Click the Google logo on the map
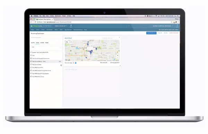This screenshot has width=208, height=134. [68, 60]
